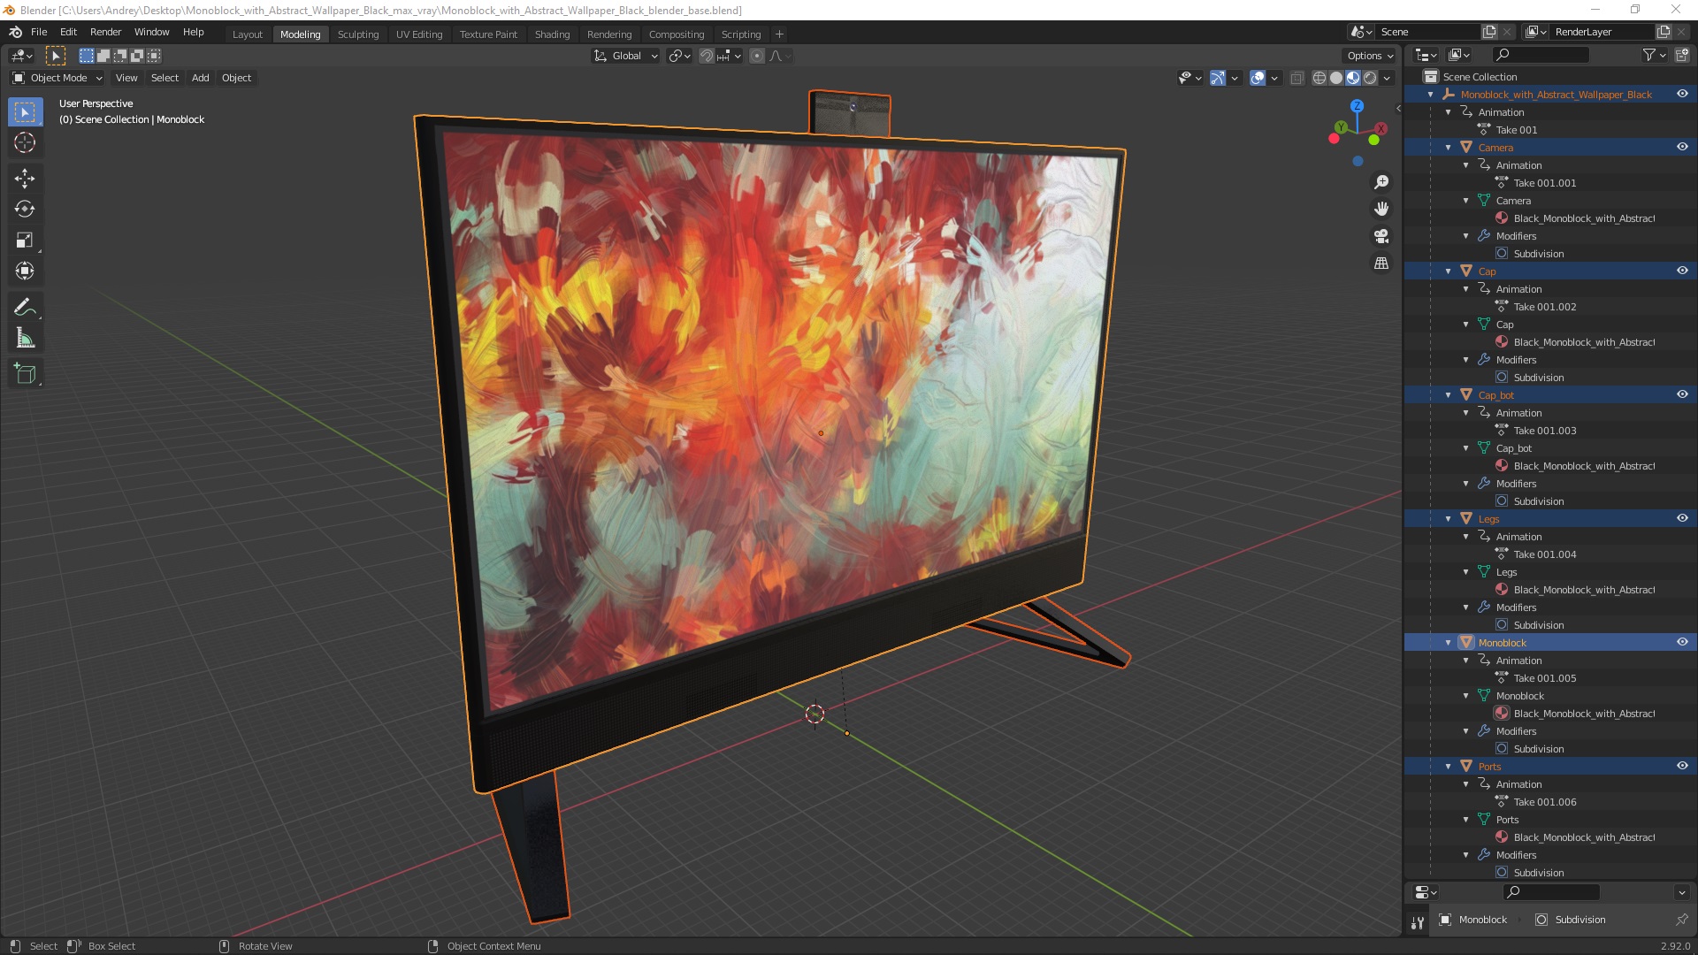Switch to rendered viewport shading
The height and width of the screenshot is (955, 1698).
coord(1370,78)
